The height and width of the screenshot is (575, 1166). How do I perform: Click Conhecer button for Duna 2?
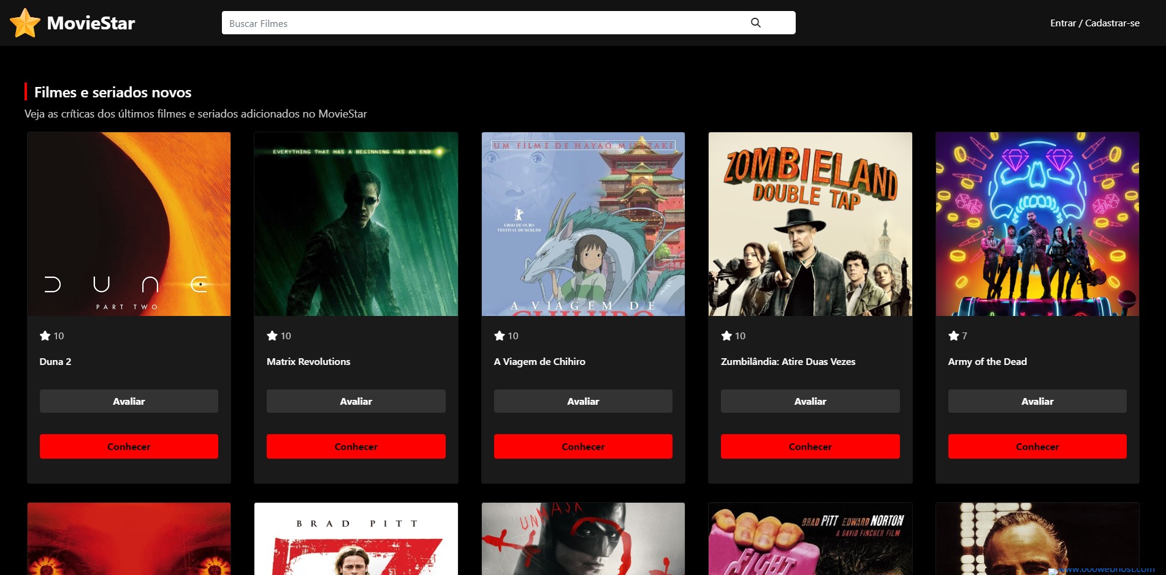click(x=129, y=446)
